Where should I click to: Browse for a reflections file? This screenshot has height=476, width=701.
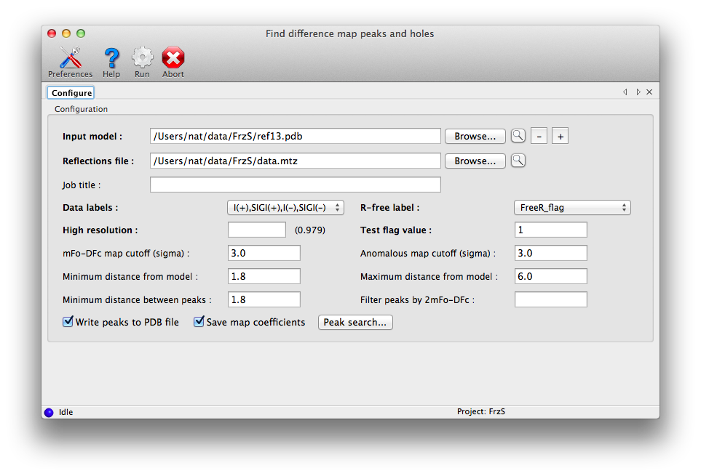tap(475, 161)
